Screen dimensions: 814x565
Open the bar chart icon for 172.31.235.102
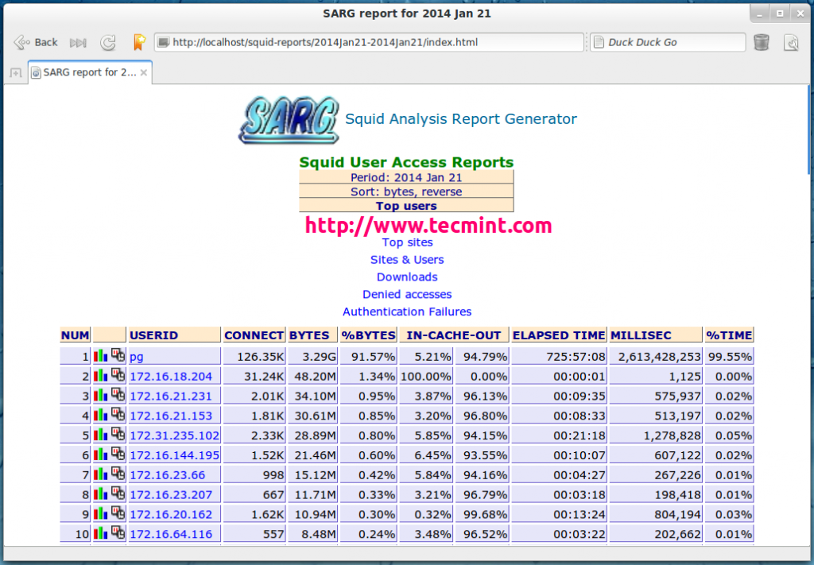(x=99, y=435)
